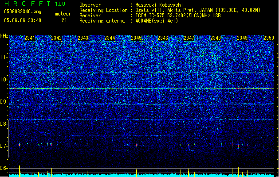Click receiver value ICOM IC-575 53.7492 MHz USB
The width and height of the screenshot is (279, 177).
(178, 15)
